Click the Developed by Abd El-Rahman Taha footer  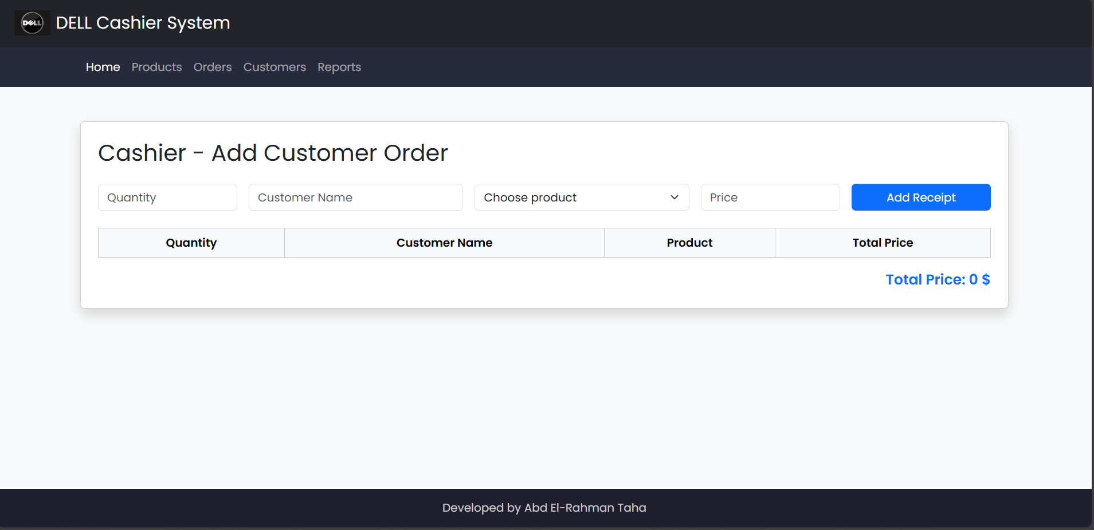click(544, 508)
